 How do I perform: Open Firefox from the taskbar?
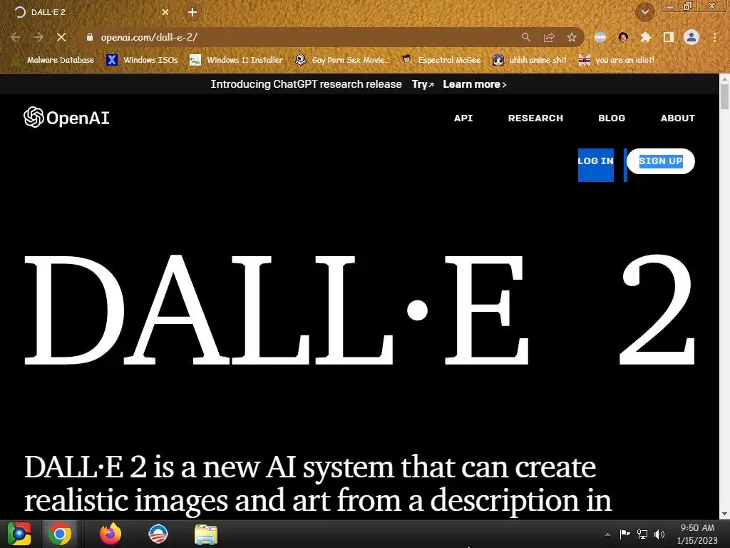(110, 534)
